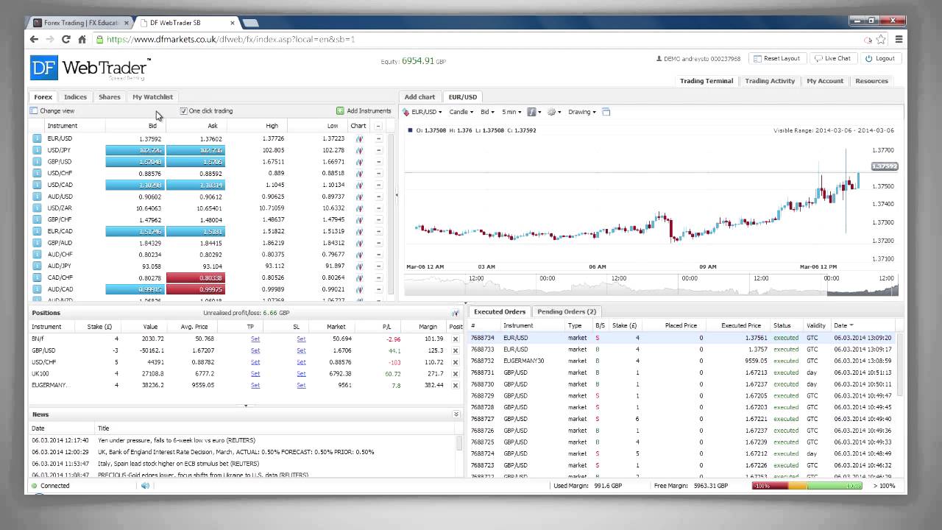Close the USD/CHF position with X
Screen dimensions: 942x530
pos(455,362)
